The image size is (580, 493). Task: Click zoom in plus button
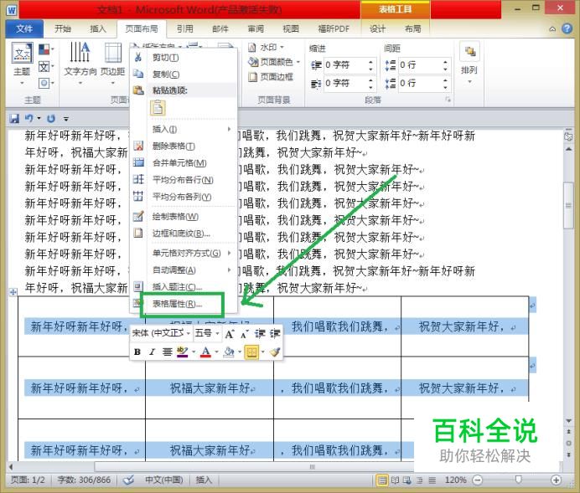[x=556, y=480]
